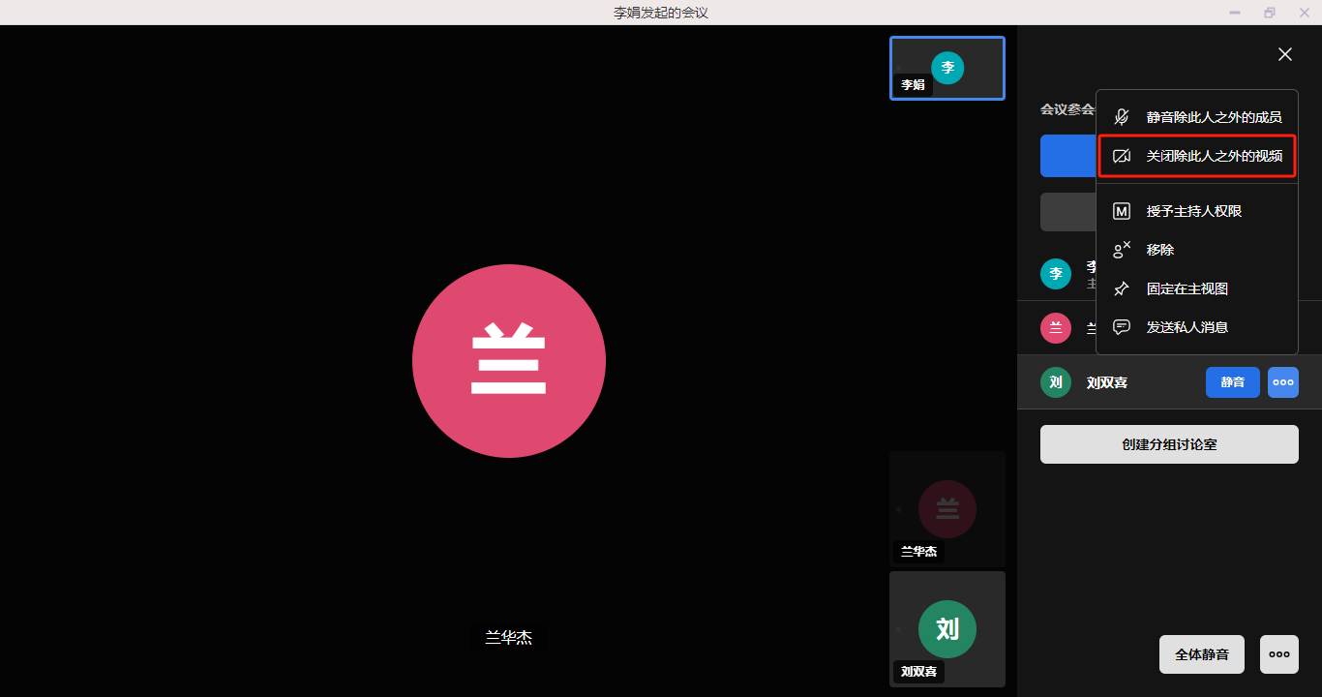Click the muted microphone icon in menu

click(x=1122, y=117)
